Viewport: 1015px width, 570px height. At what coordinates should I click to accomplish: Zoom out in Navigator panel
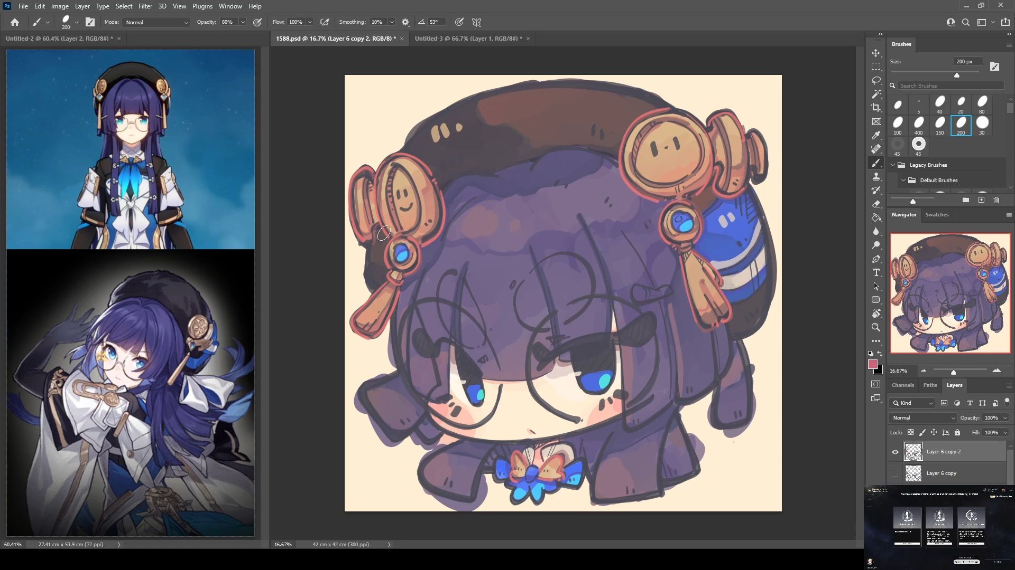[924, 370]
